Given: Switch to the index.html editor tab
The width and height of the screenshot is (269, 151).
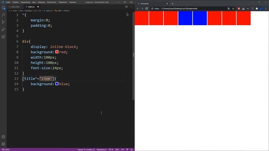Looking at the screenshot, I should [15, 7].
